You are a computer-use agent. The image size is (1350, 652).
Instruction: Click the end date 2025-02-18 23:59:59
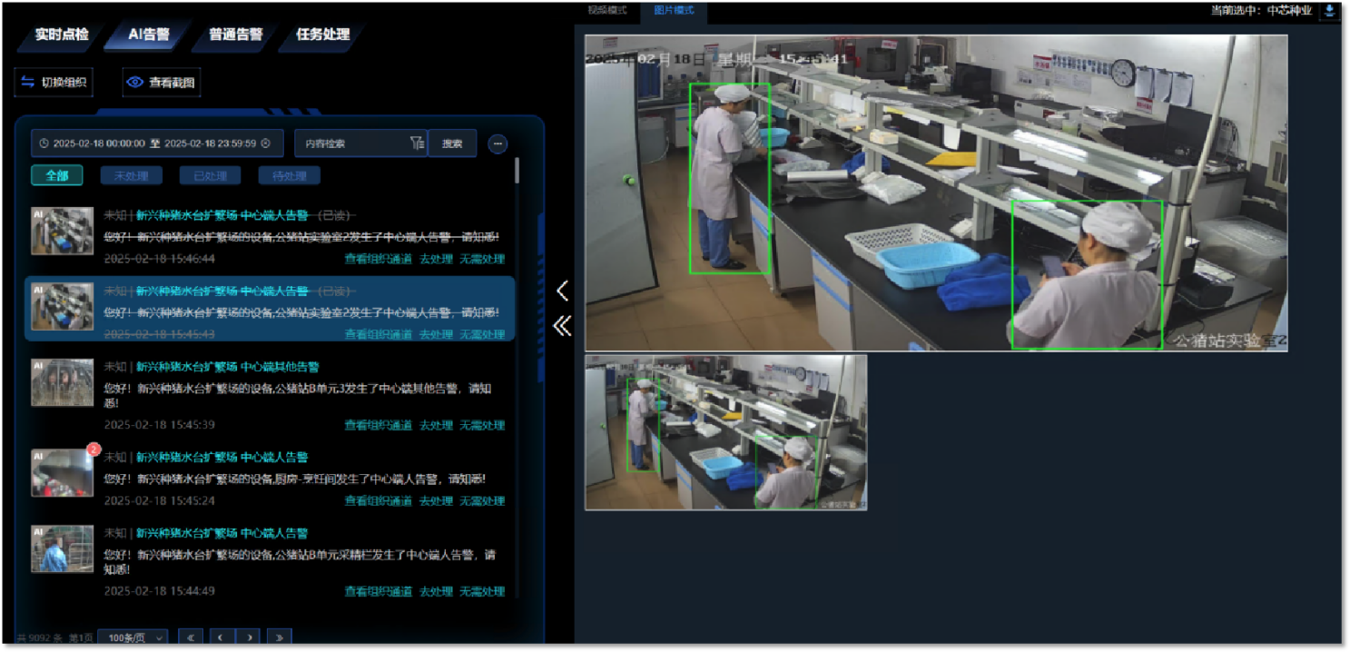point(210,143)
